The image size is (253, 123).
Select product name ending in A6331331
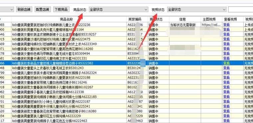[x=50, y=58]
